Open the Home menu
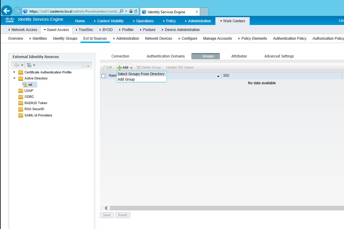Screen dimensions: 344x229 click(x=80, y=21)
